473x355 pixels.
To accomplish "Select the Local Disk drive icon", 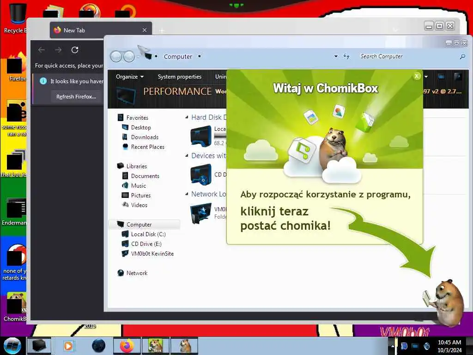I will (x=201, y=136).
